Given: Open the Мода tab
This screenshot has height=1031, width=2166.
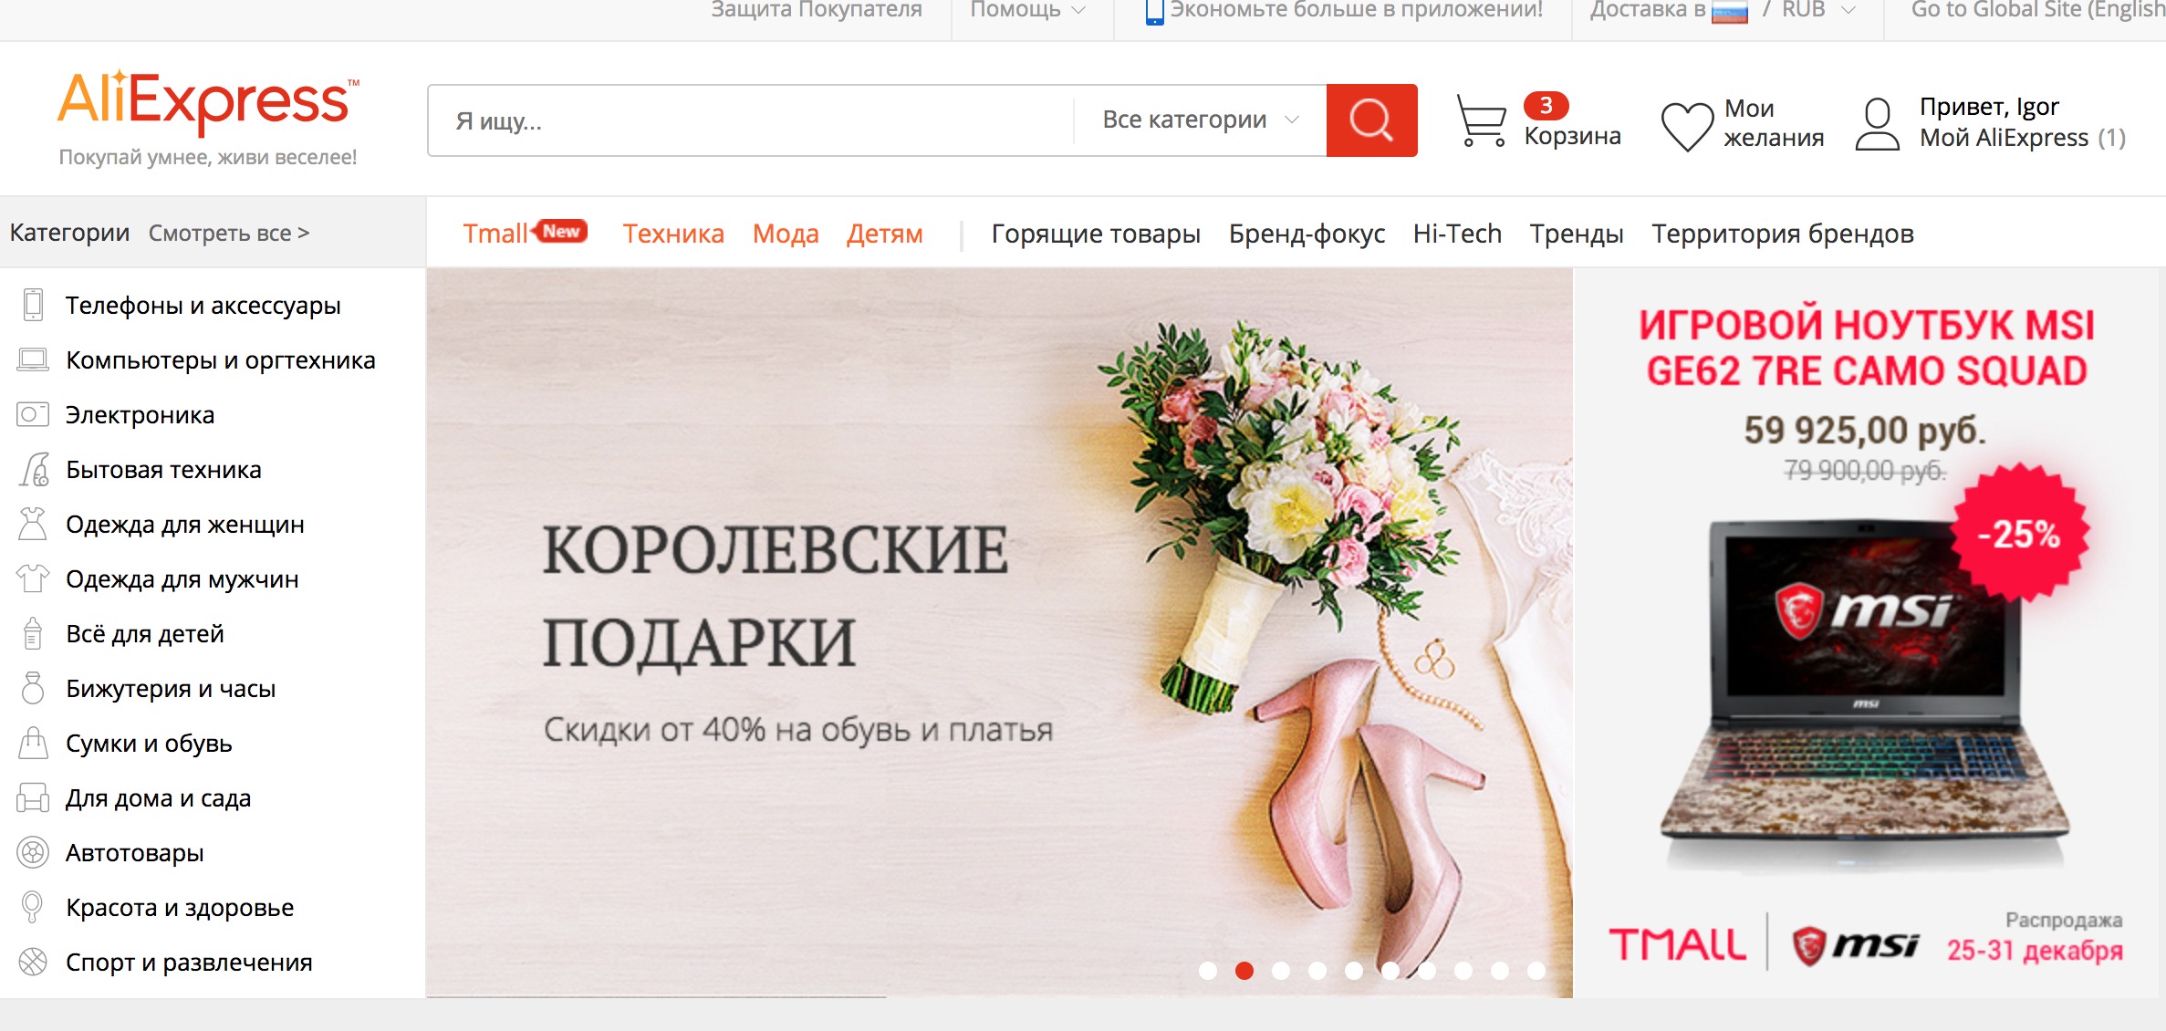Looking at the screenshot, I should pyautogui.click(x=786, y=234).
